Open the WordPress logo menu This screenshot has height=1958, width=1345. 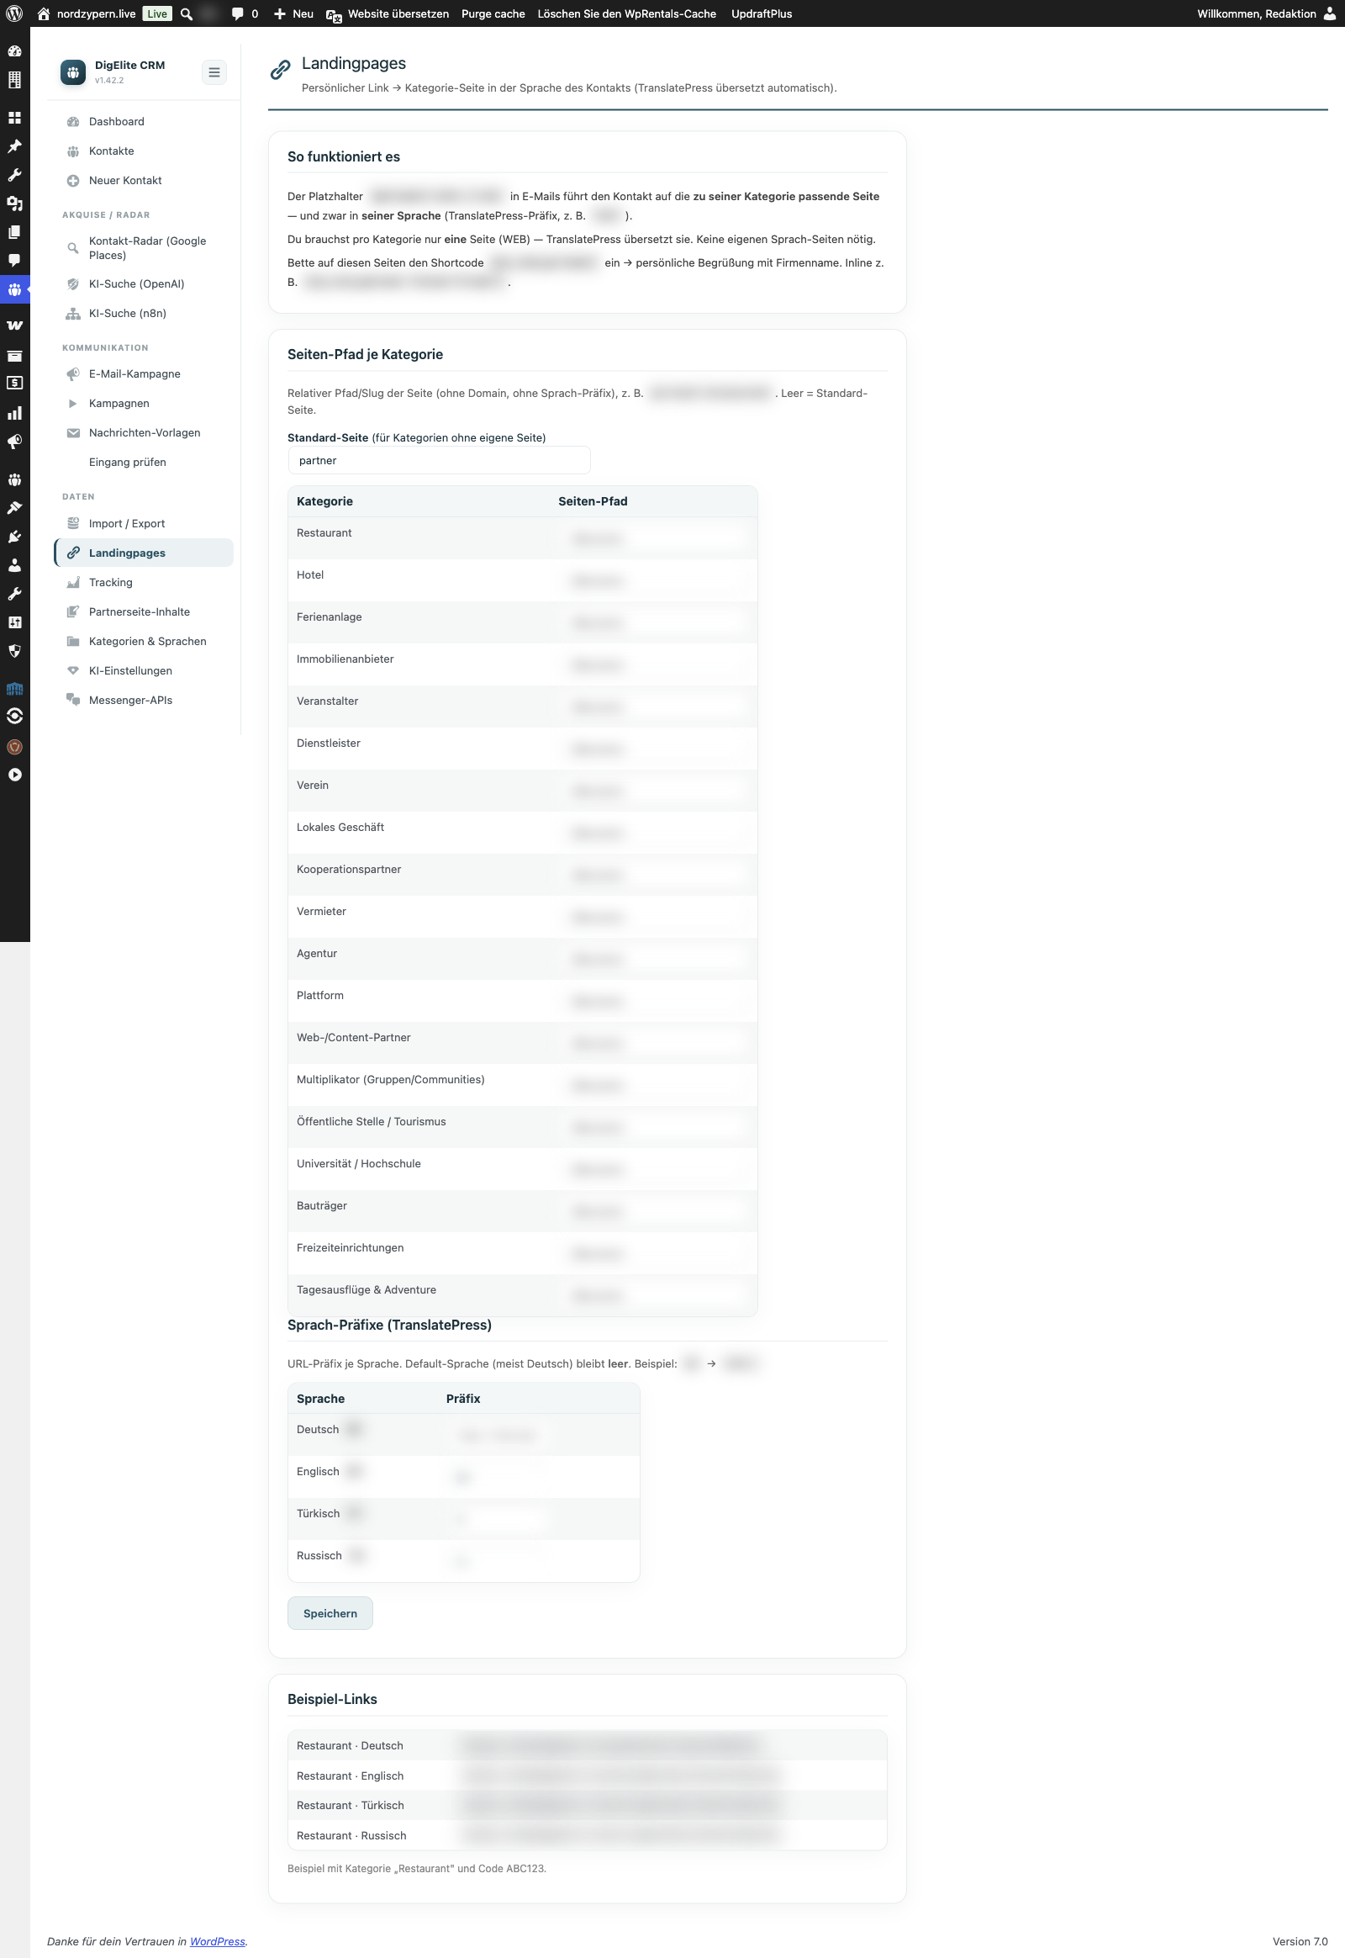(x=14, y=13)
